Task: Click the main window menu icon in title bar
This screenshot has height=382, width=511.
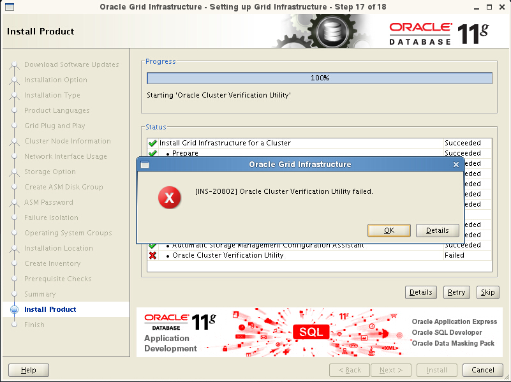Action: pos(10,7)
